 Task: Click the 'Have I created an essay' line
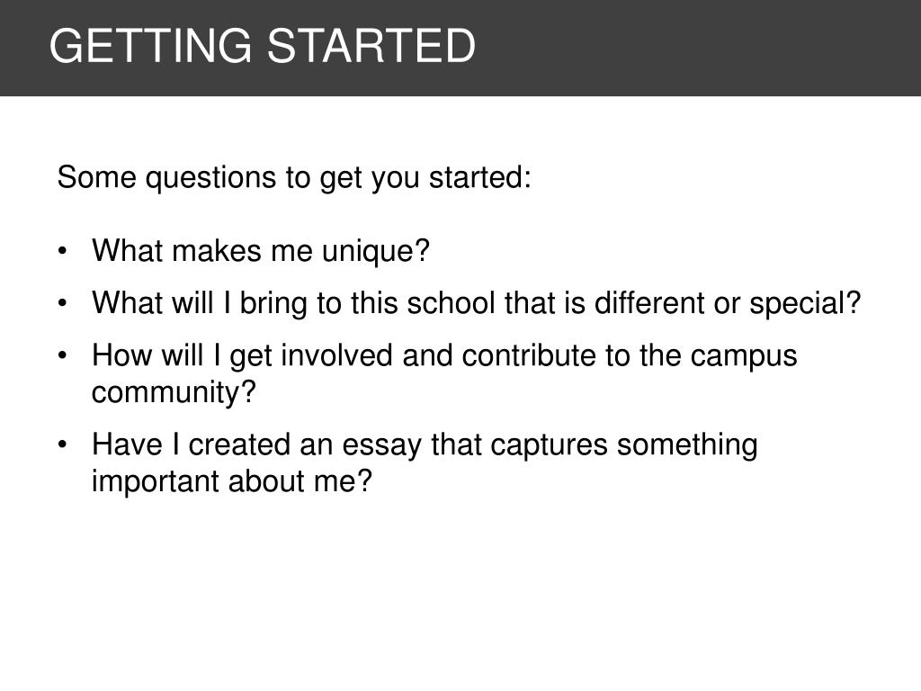click(x=425, y=444)
